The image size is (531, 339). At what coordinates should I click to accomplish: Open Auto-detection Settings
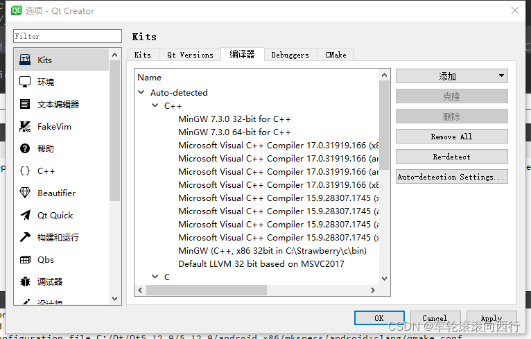452,177
